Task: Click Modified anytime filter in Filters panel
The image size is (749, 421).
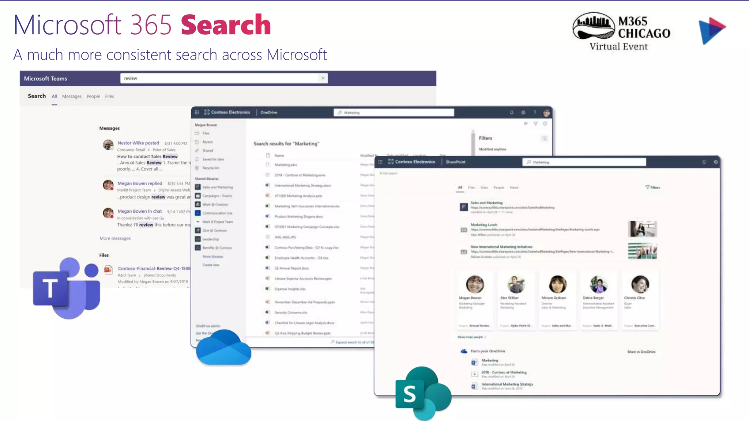Action: [492, 149]
